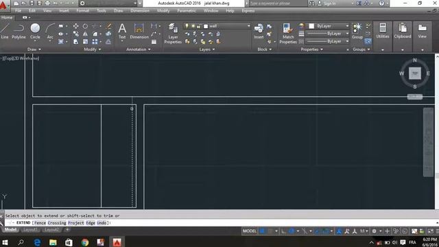Choose the Undo option in command line
439x247 pixels.
click(102, 223)
